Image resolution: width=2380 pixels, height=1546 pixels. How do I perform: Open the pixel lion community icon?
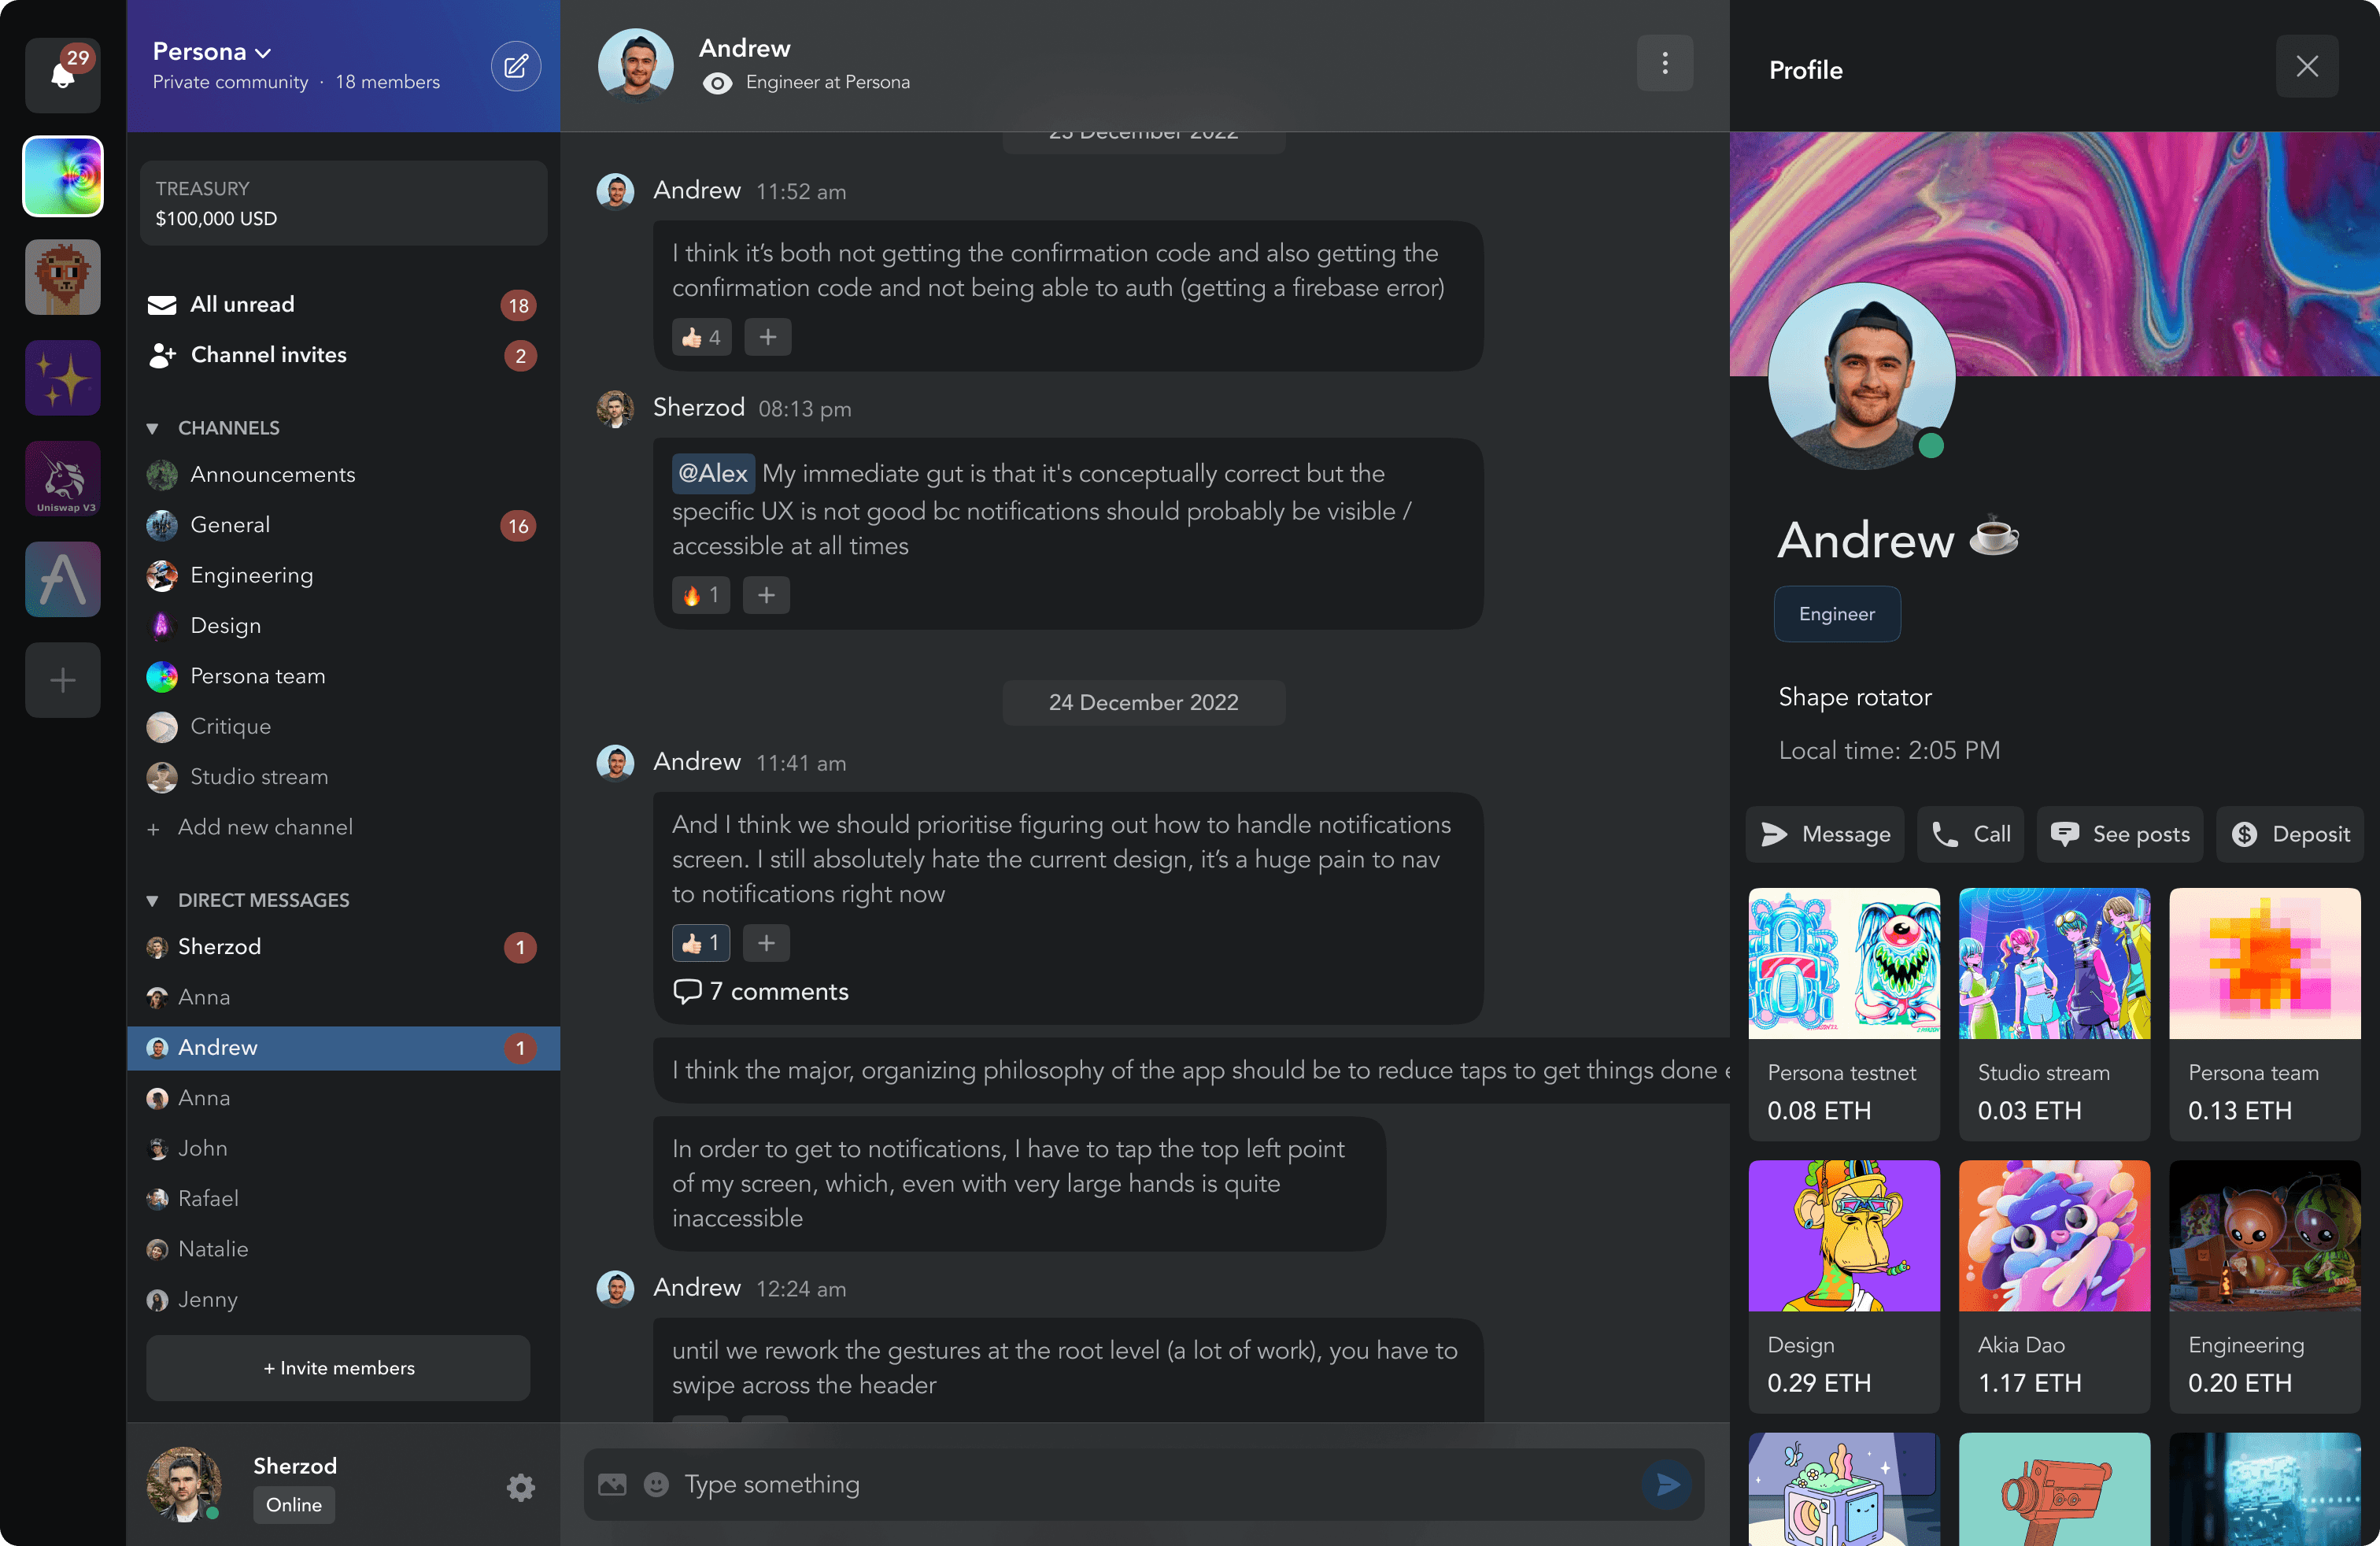click(62, 277)
